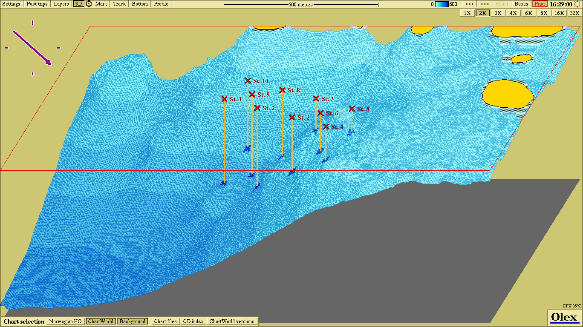
Task: Click the CPU 35°C status text
Action: (572, 306)
